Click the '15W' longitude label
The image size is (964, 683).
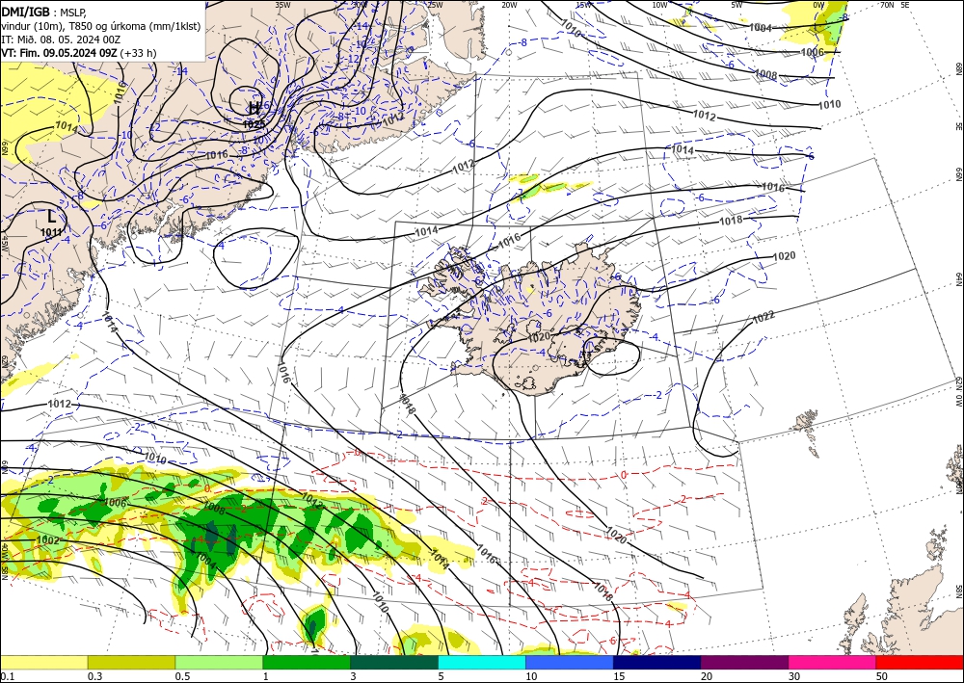[584, 5]
